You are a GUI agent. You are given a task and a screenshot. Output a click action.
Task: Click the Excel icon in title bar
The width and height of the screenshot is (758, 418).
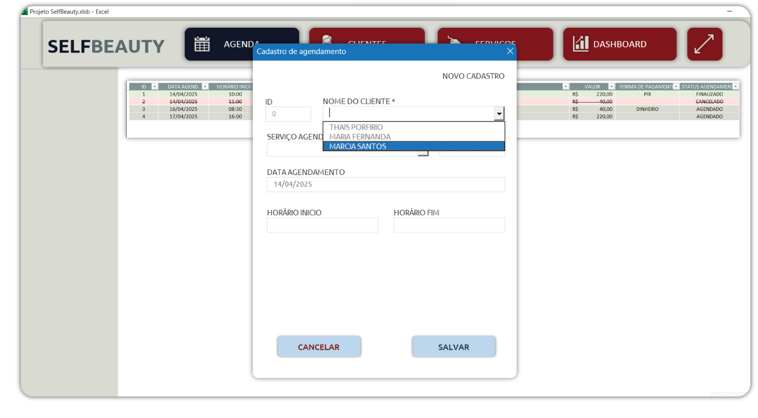click(25, 12)
